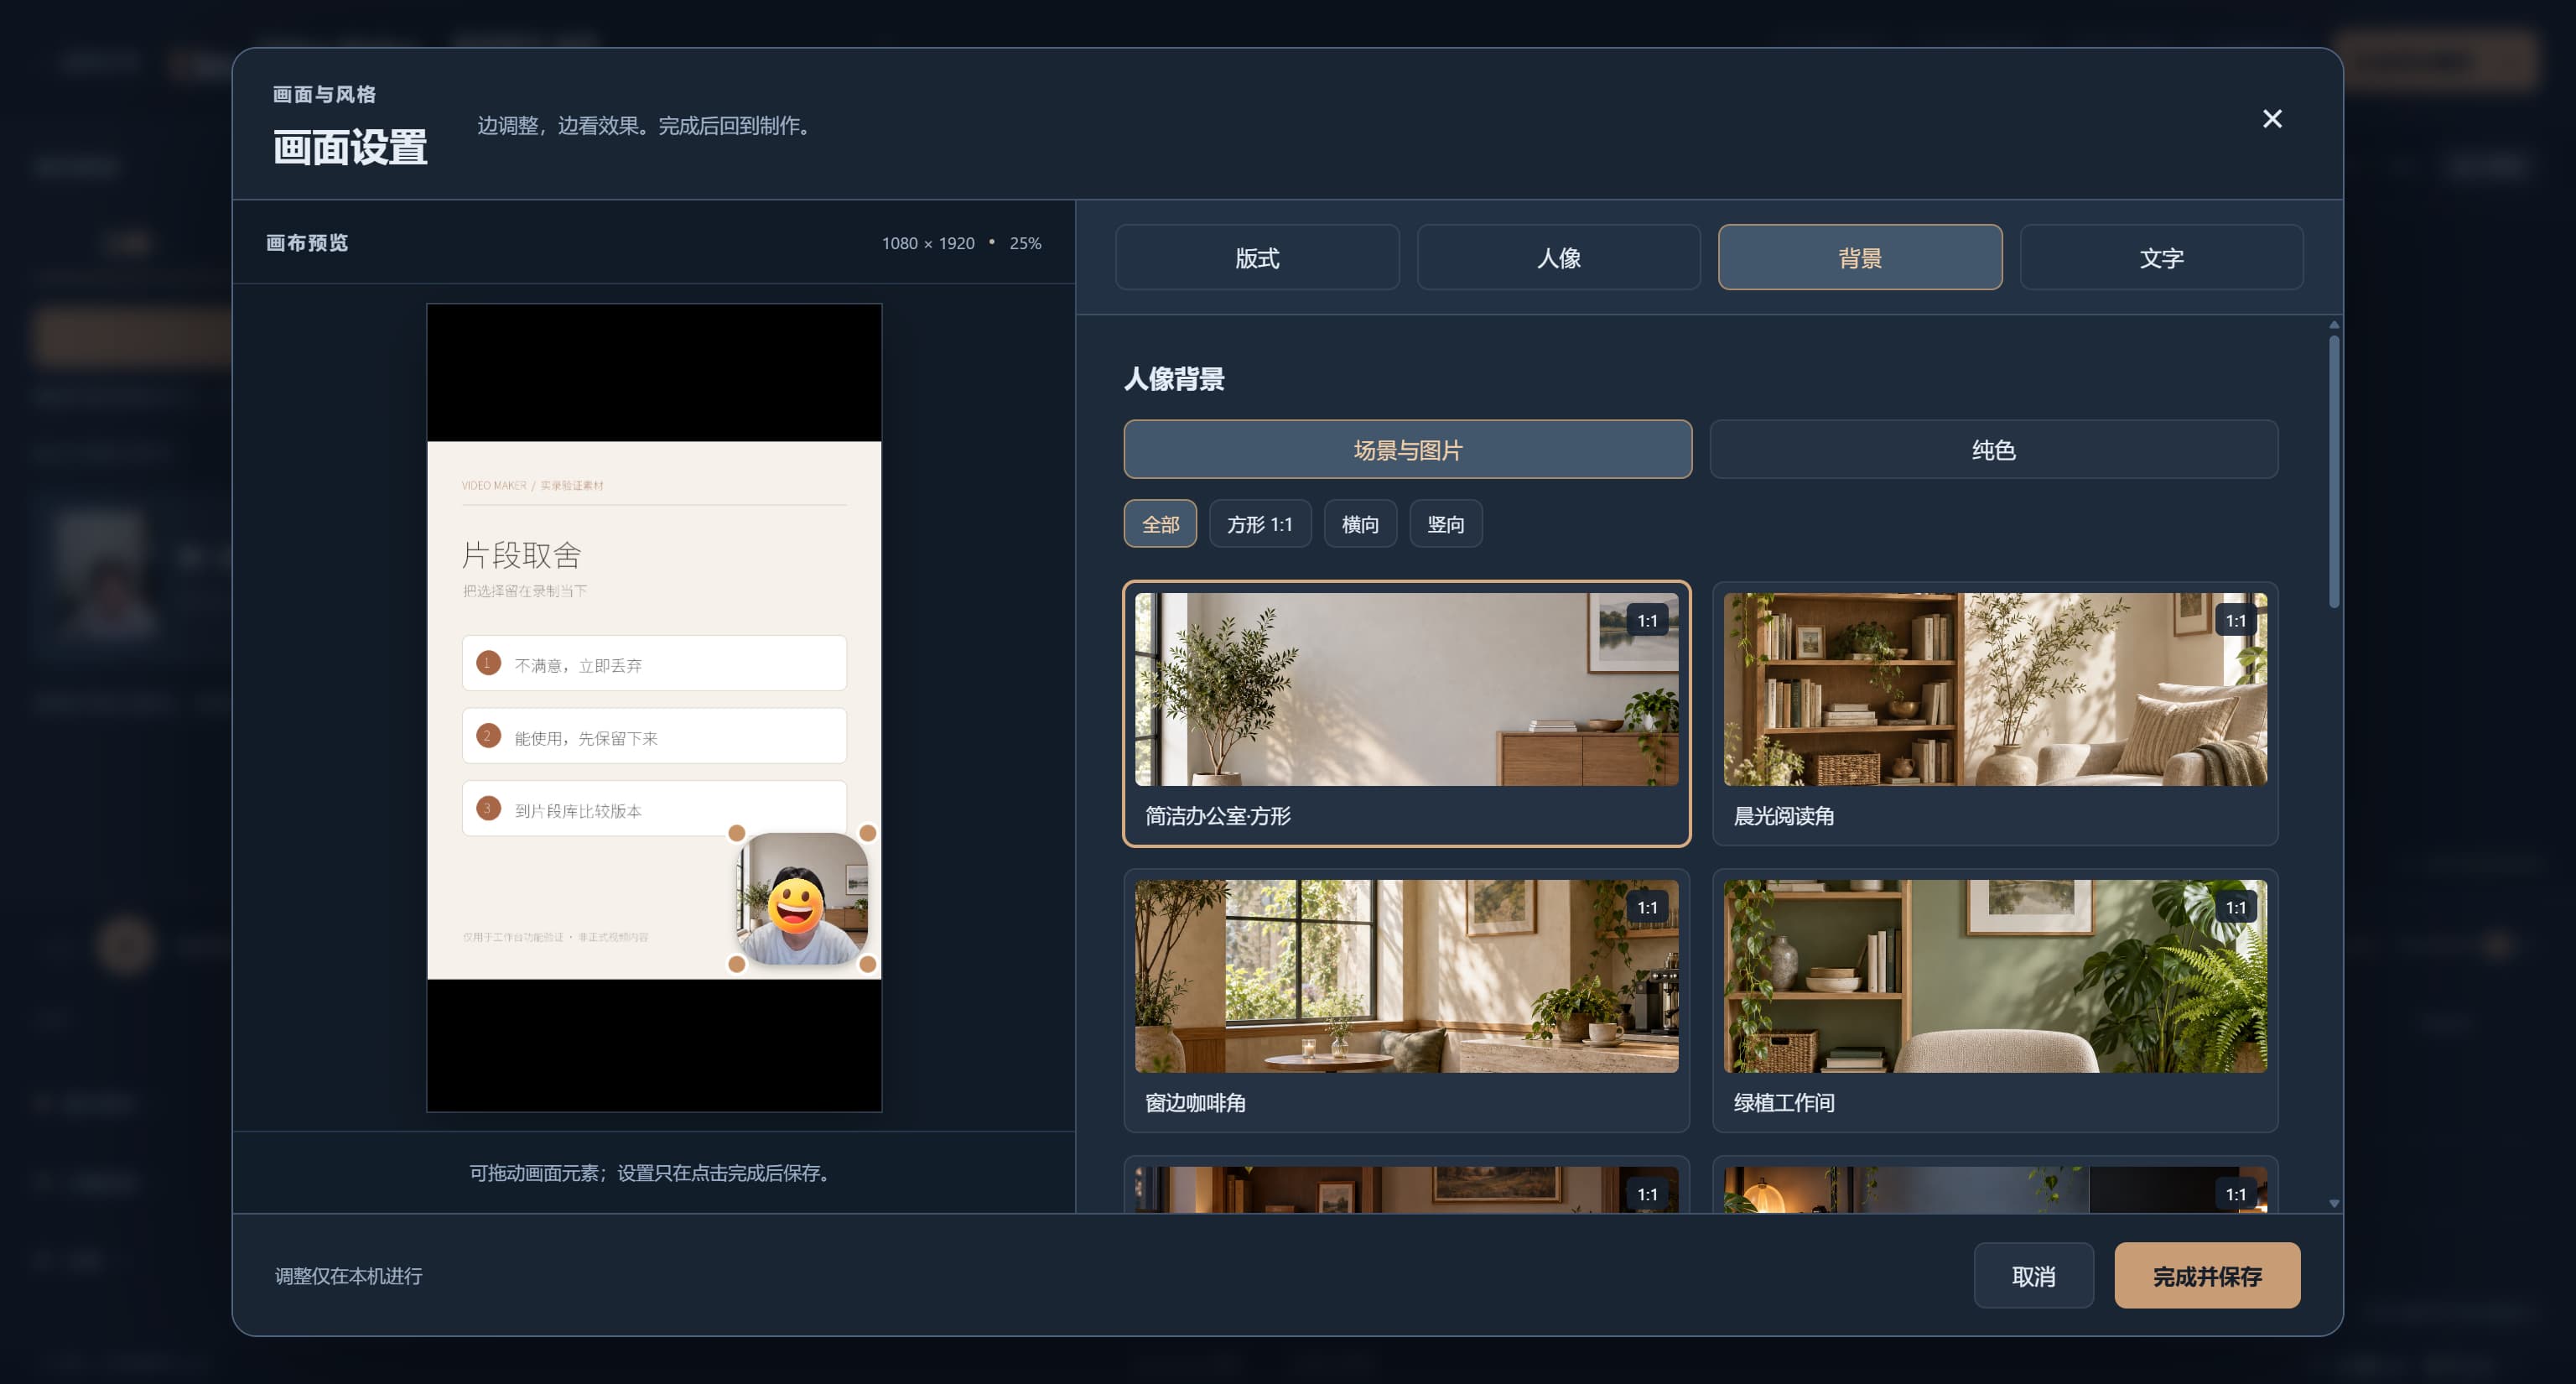Click the bottom-right resize handle of portrait
This screenshot has width=2576, height=1384.
(x=868, y=964)
